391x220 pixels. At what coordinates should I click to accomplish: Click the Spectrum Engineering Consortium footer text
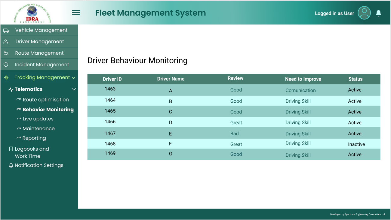coord(358,214)
